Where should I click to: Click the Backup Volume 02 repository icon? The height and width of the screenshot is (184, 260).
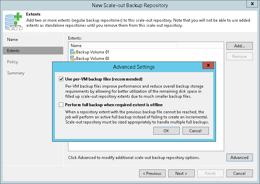pos(72,59)
